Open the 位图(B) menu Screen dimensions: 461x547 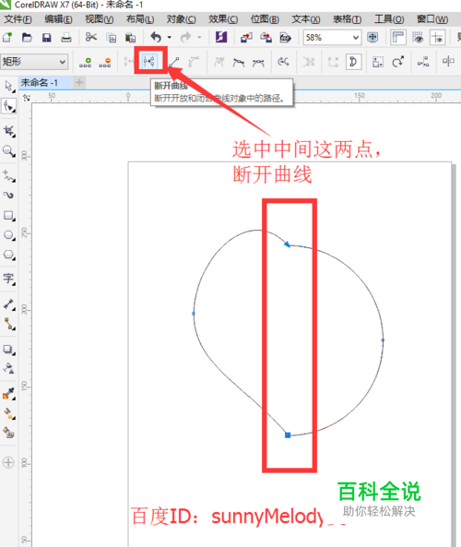point(265,19)
